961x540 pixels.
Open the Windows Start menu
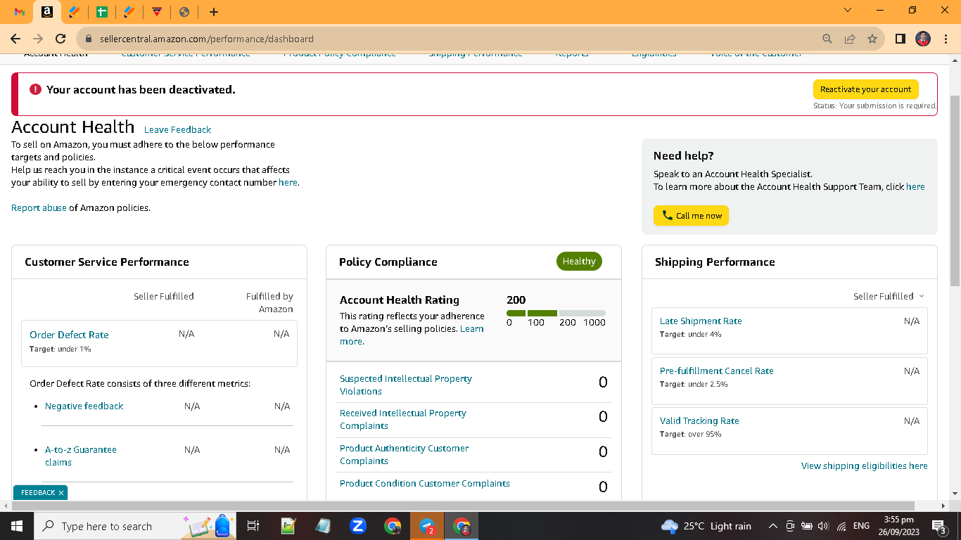point(16,526)
